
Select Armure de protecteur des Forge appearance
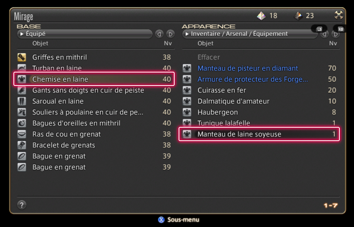tap(252, 79)
